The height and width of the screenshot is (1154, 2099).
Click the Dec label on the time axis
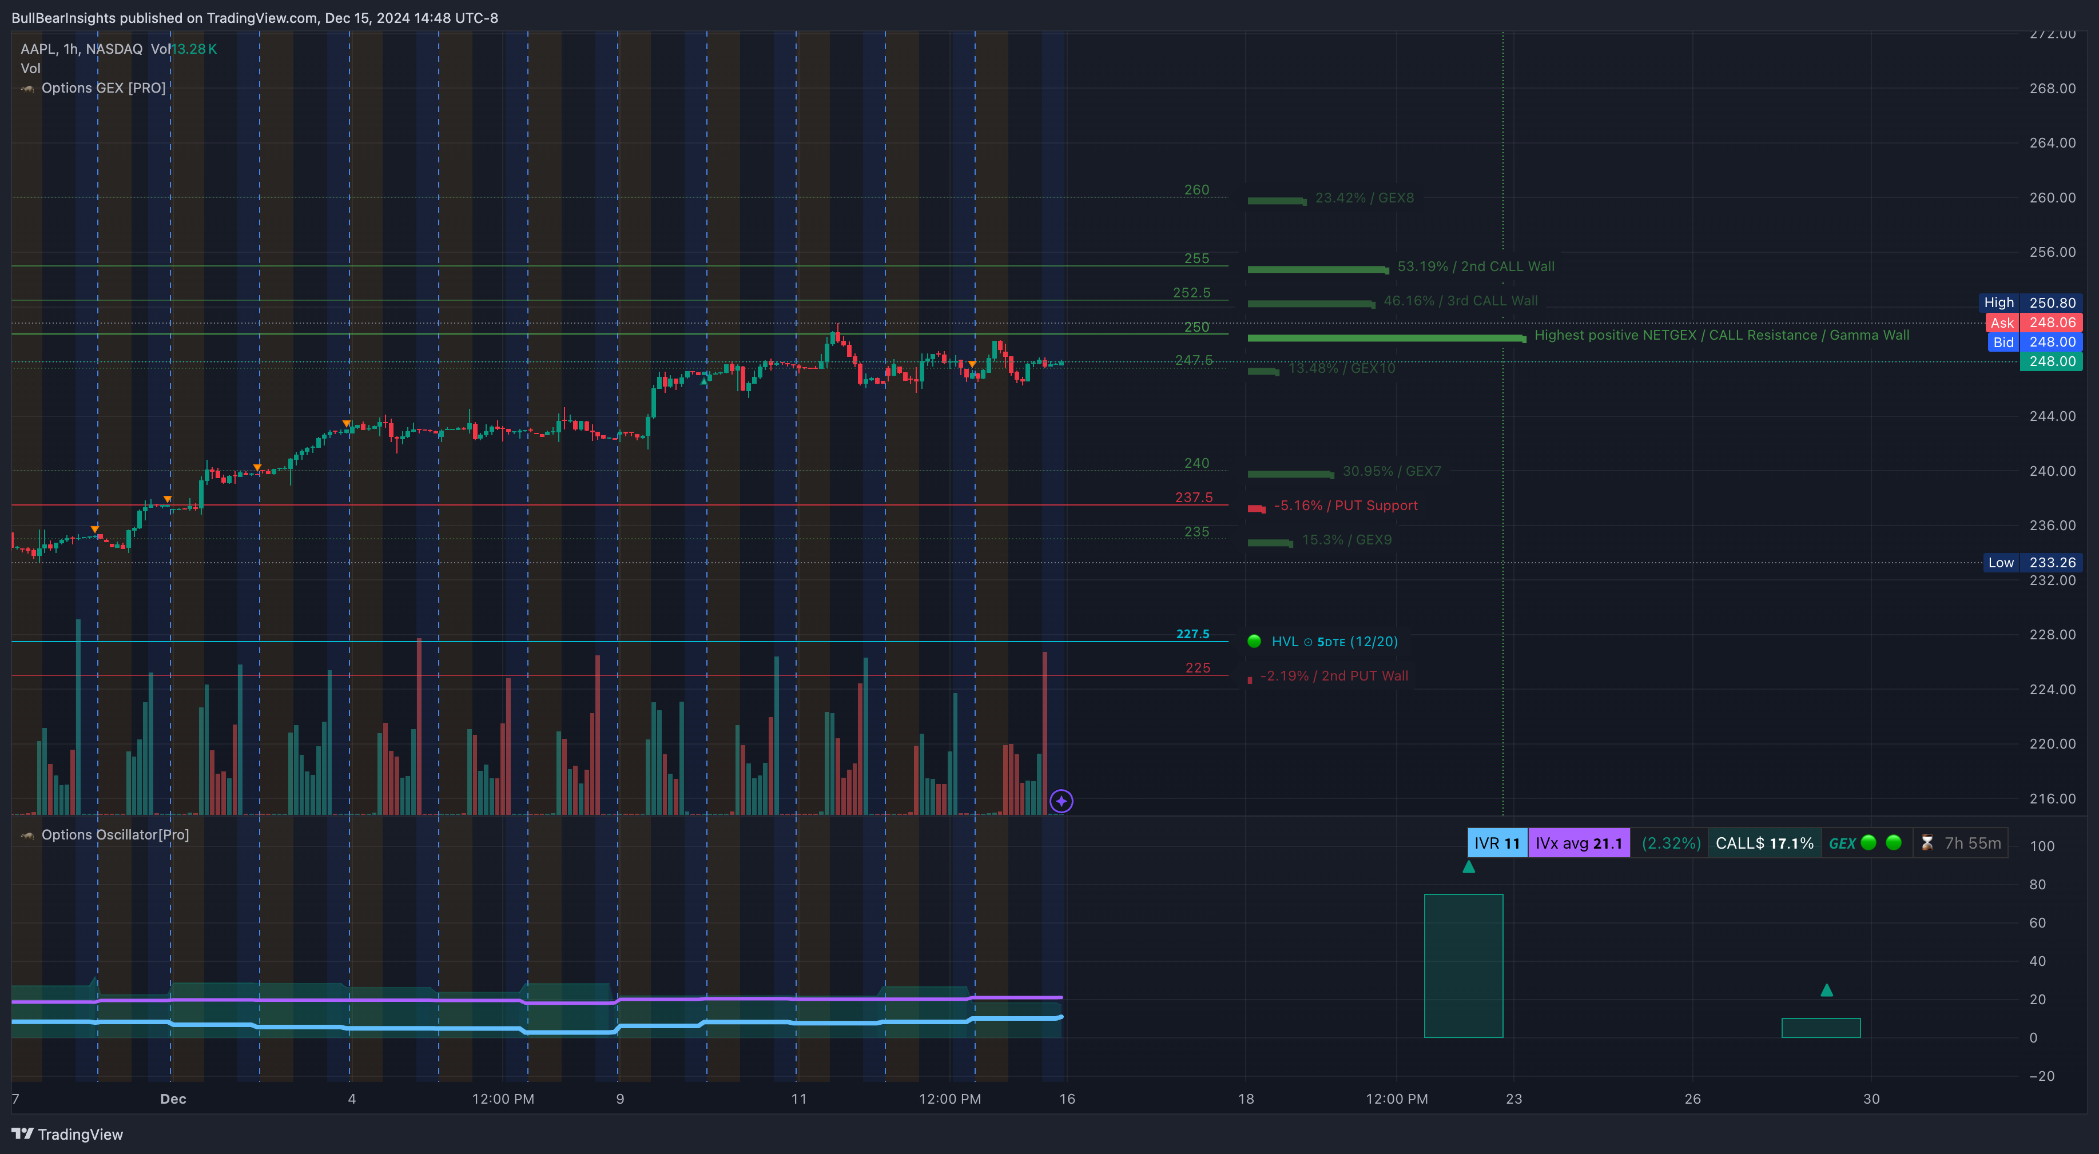coord(173,1099)
